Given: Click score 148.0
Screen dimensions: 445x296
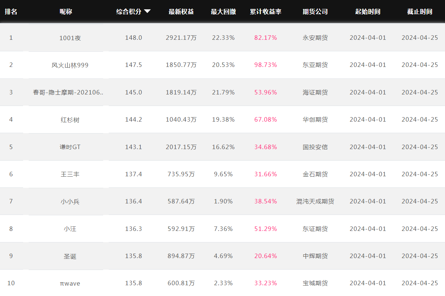Looking at the screenshot, I should (133, 38).
